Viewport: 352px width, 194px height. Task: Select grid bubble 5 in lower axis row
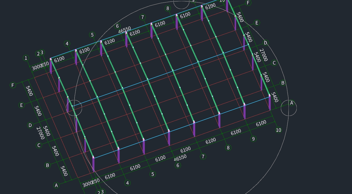coord(153,174)
